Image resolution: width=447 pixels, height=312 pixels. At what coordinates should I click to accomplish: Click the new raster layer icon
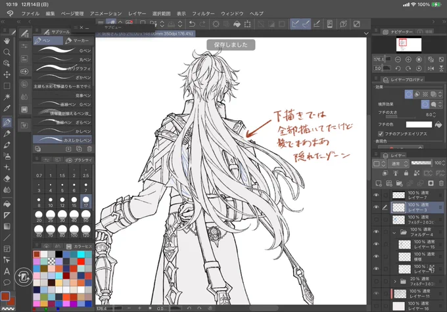tap(379, 183)
